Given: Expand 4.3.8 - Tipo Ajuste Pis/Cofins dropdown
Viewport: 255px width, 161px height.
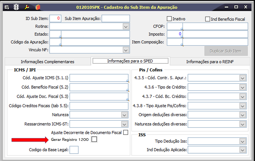Looking at the screenshot, I should coord(243,106).
